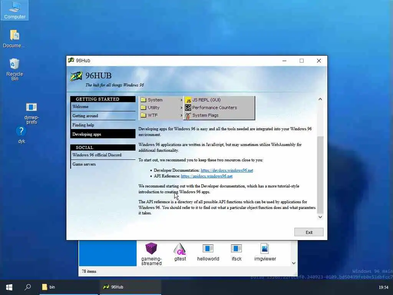
Task: Follow the devdocs.windows96.net link
Action: coord(227,170)
